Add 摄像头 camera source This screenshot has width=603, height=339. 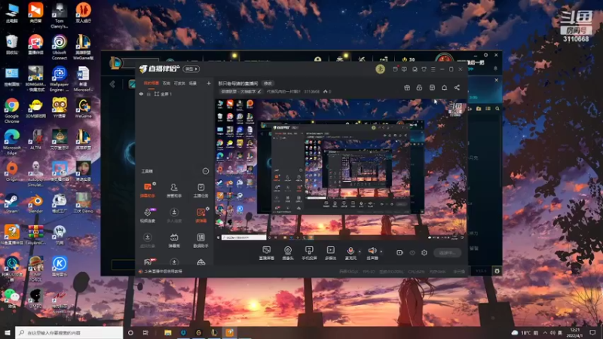(288, 253)
